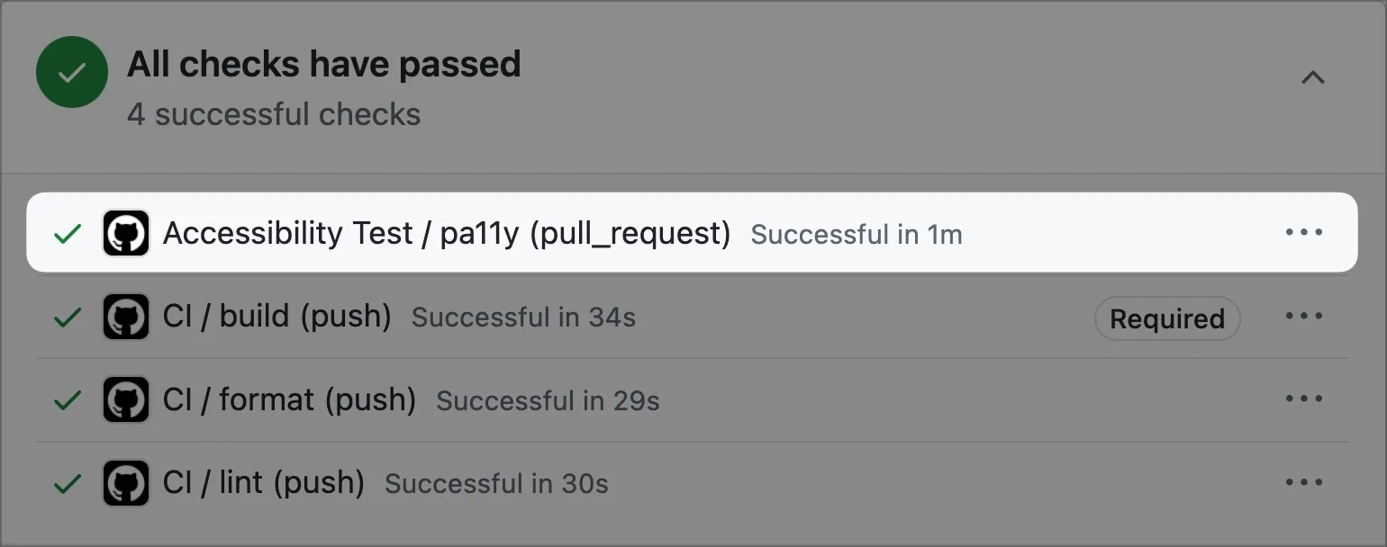Click the green checkmark on the Accessibility Test row

coord(67,232)
